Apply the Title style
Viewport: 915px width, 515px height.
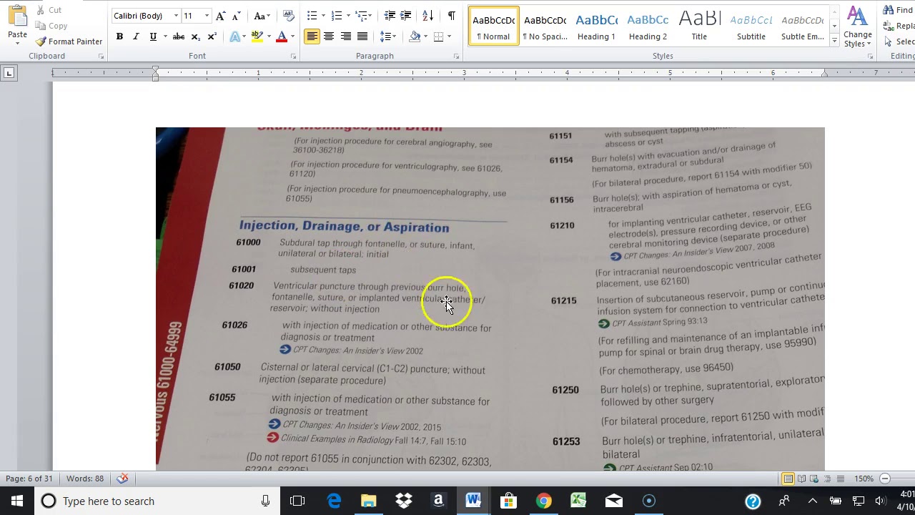[x=699, y=26]
